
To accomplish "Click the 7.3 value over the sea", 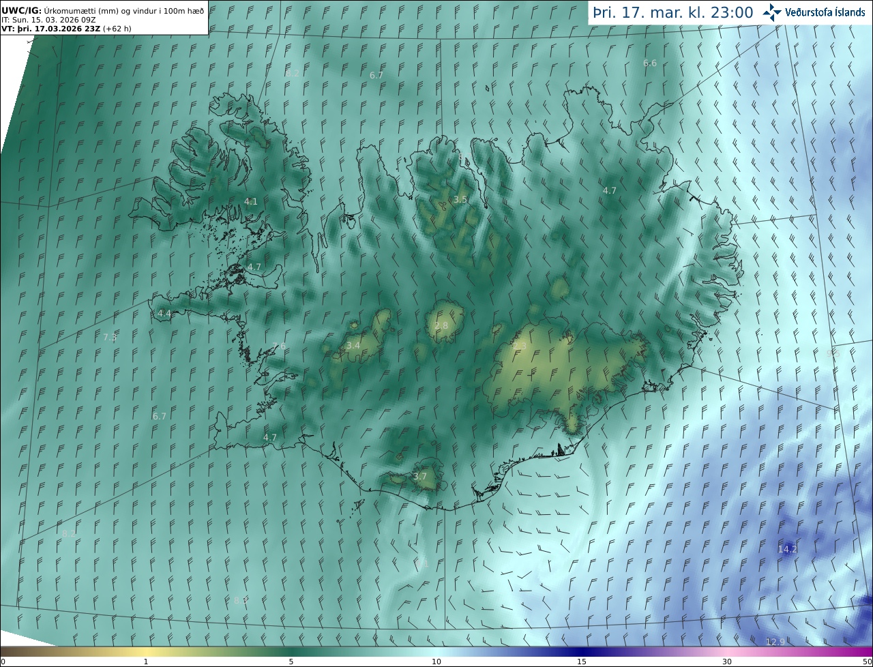I will (110, 338).
